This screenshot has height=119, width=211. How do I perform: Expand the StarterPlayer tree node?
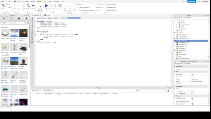click(x=175, y=51)
